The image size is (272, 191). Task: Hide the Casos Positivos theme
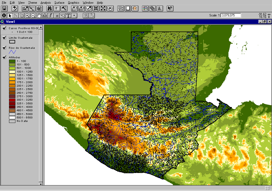[x=4, y=28]
